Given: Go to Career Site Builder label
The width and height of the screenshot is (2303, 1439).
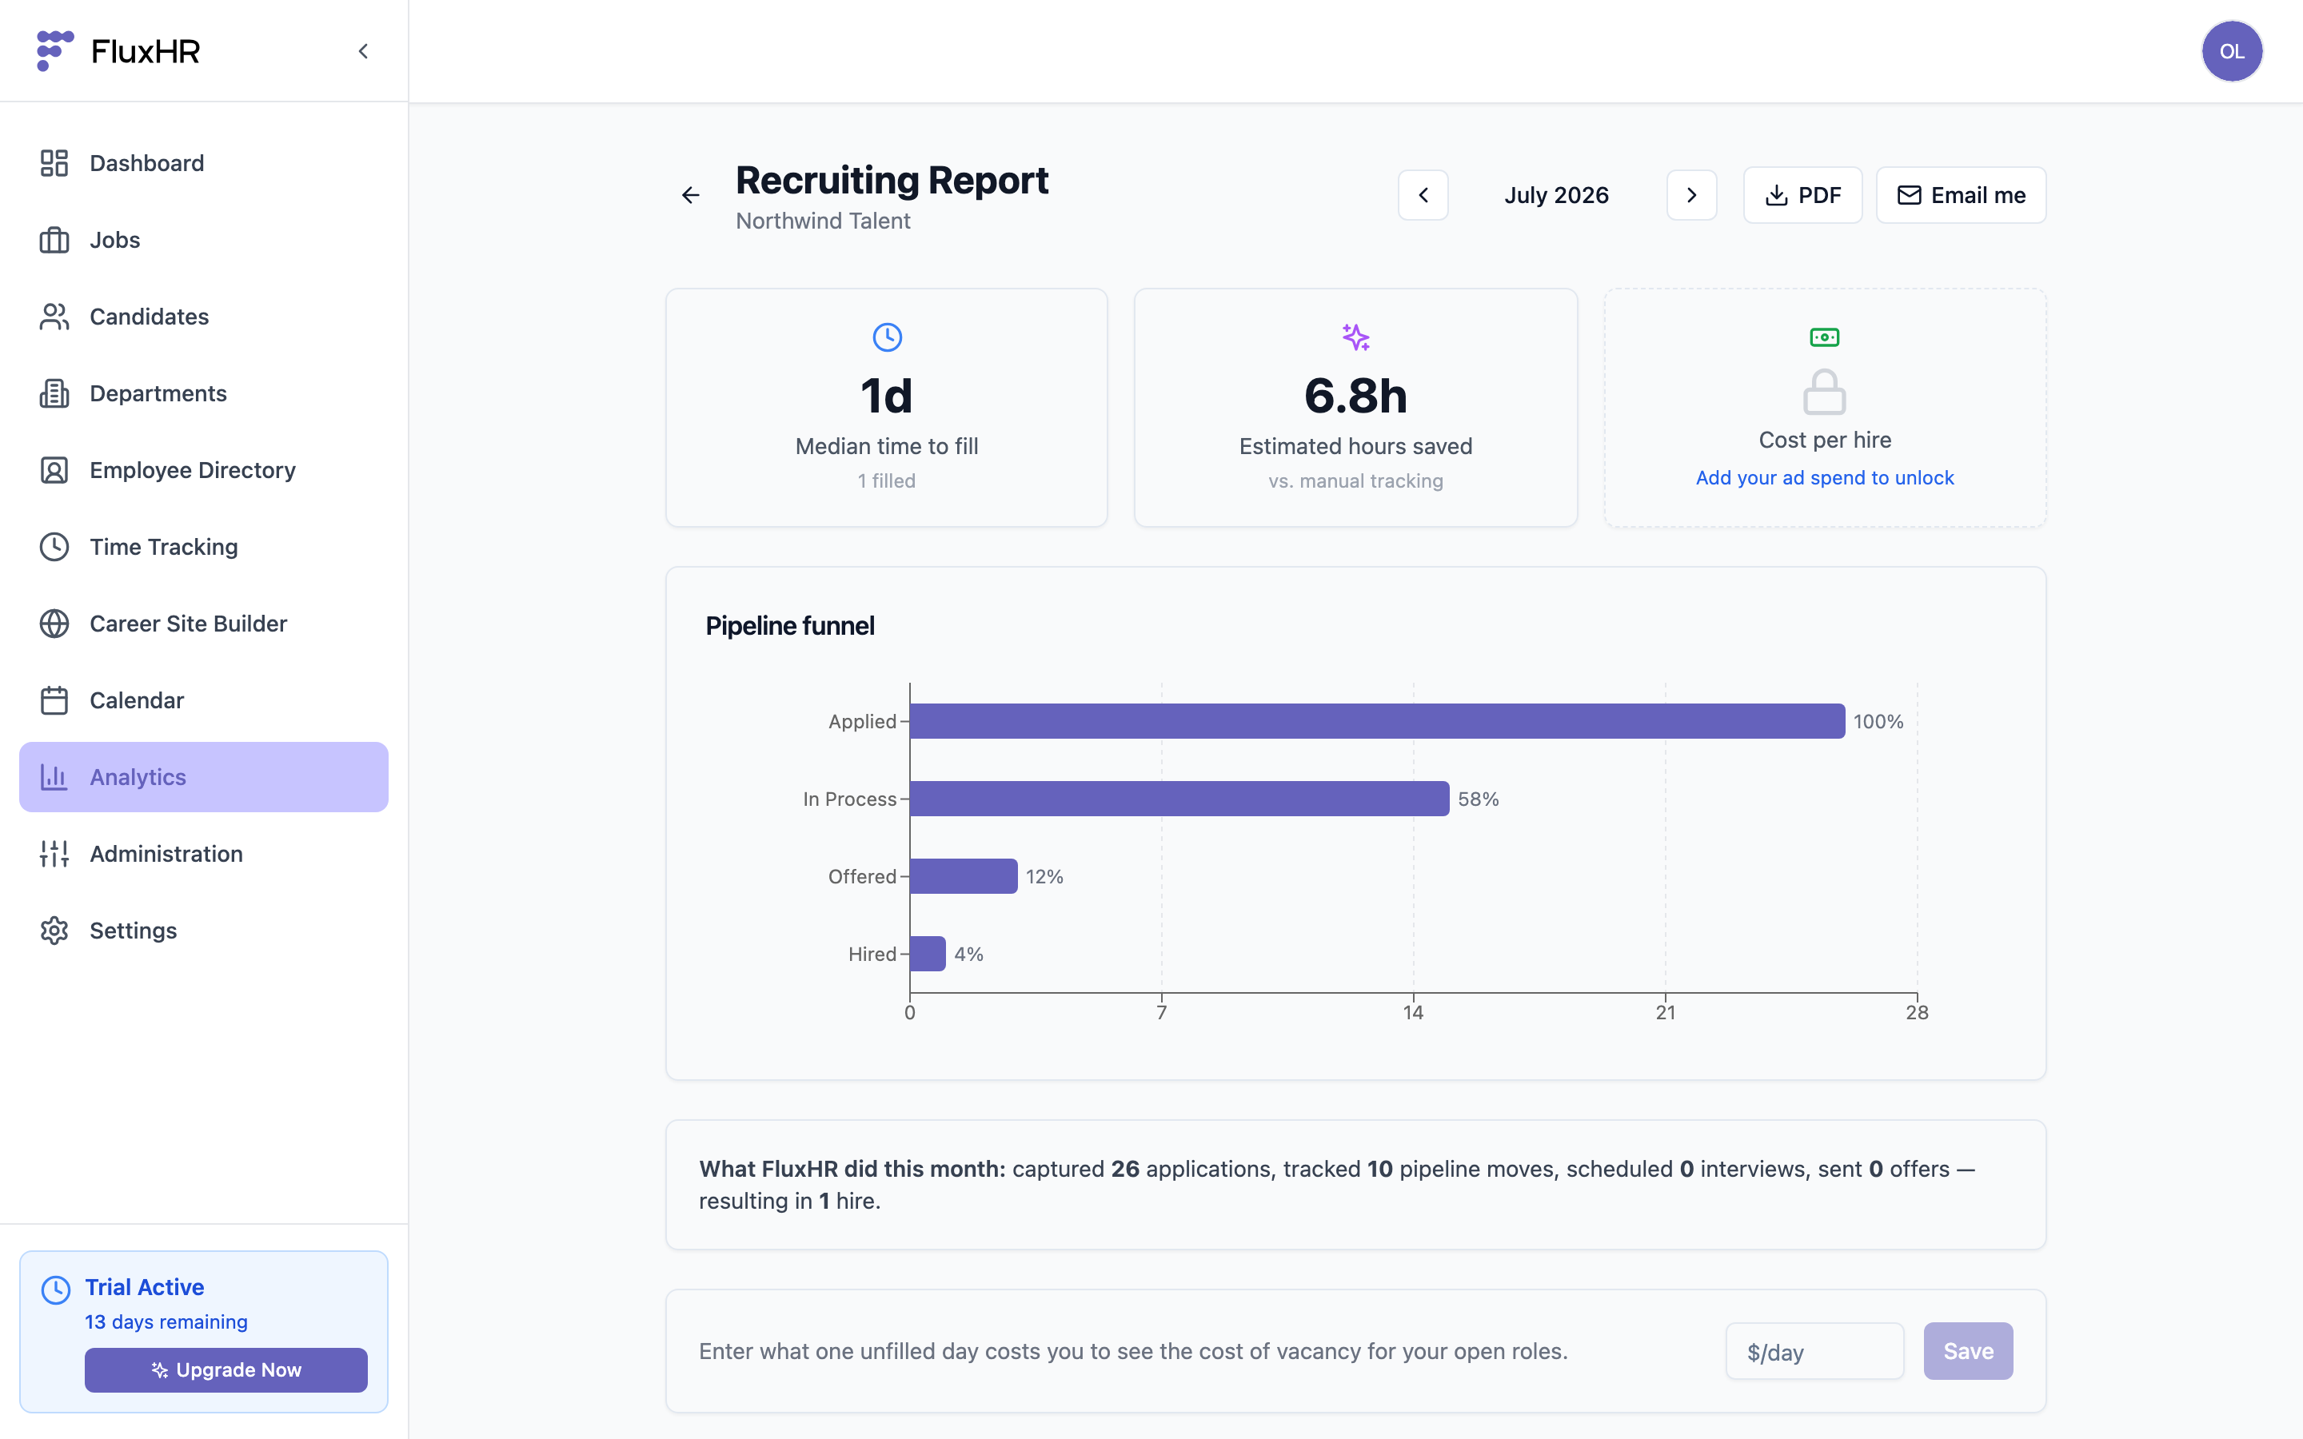Looking at the screenshot, I should coord(189,624).
